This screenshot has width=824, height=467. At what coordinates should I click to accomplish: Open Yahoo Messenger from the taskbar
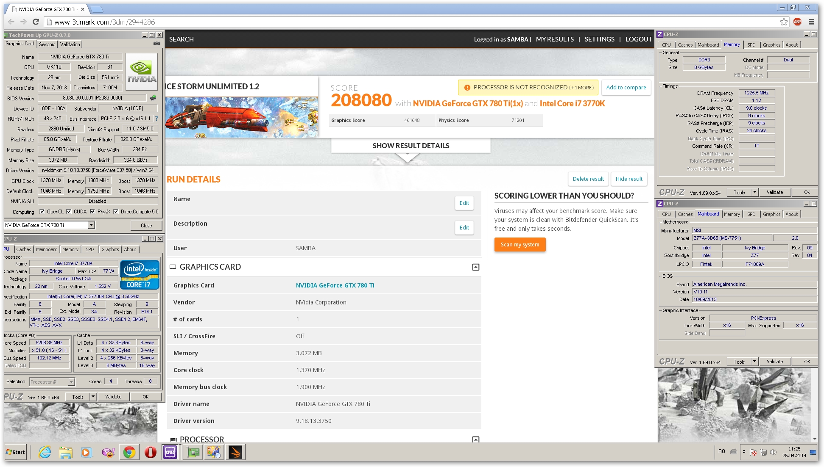[x=108, y=453]
